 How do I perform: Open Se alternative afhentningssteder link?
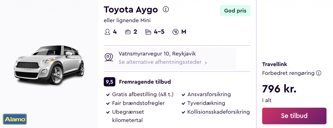pyautogui.click(x=160, y=62)
